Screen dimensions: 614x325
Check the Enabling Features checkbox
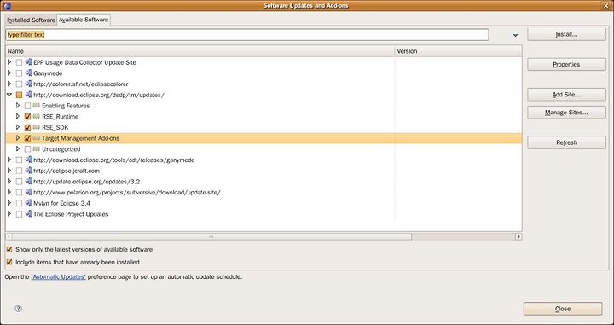click(x=27, y=106)
